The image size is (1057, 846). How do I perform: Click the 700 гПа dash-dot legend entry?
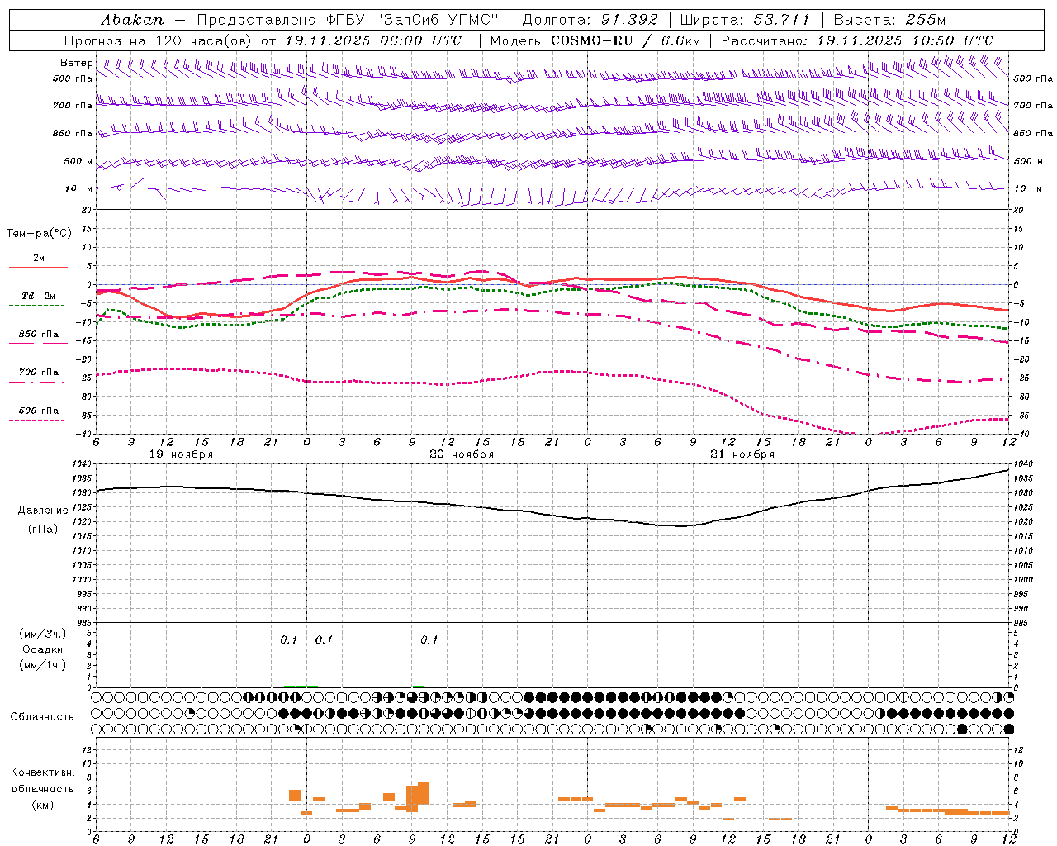tap(39, 373)
